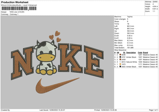Click stitch count 2923 in stop row 6

coord(123,67)
